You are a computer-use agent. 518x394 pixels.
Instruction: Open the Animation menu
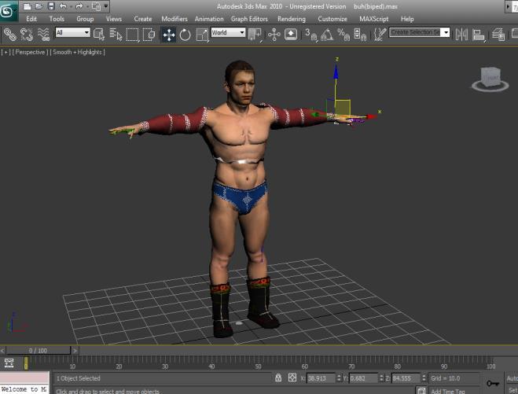[209, 19]
